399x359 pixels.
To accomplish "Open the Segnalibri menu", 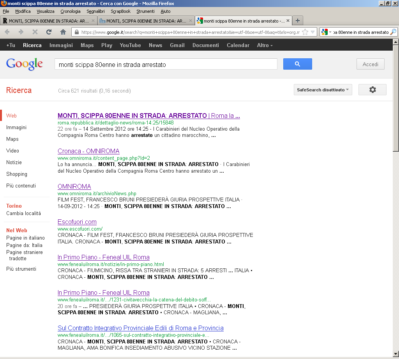I will pos(95,11).
